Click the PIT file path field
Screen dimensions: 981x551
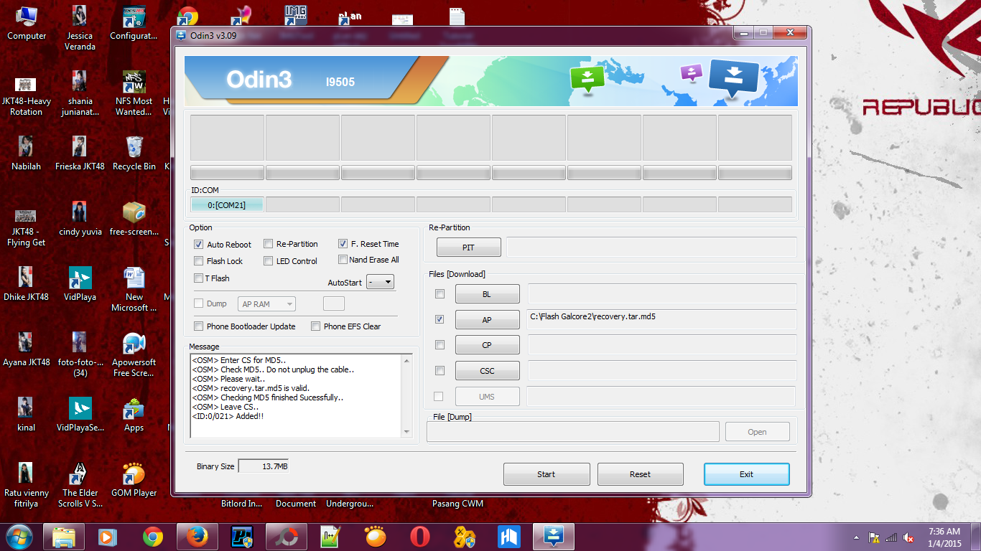click(x=651, y=248)
